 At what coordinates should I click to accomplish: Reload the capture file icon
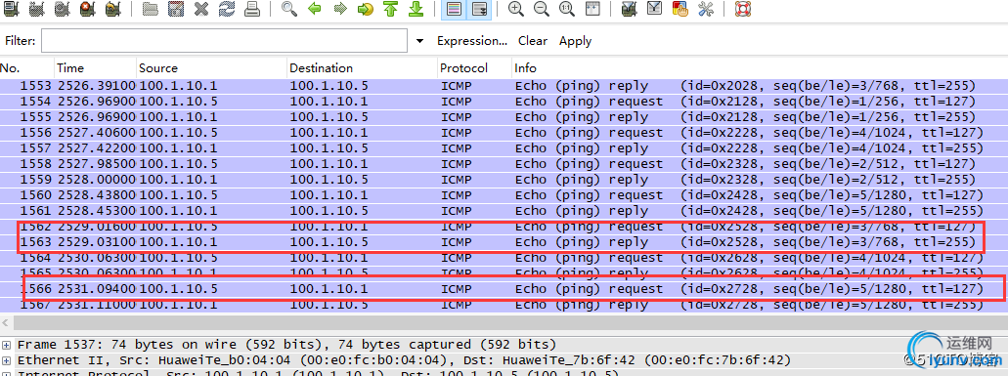(x=226, y=9)
